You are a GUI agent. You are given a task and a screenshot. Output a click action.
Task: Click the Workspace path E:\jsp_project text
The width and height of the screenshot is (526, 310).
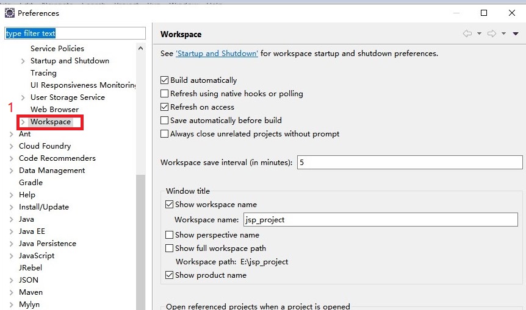(232, 262)
